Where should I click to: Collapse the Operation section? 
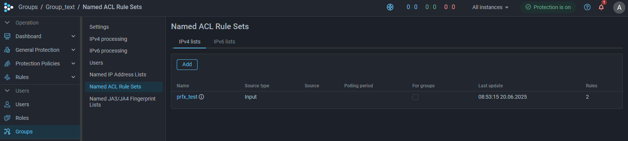click(x=7, y=23)
